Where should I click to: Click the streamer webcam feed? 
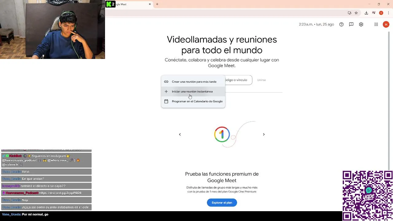53,29
